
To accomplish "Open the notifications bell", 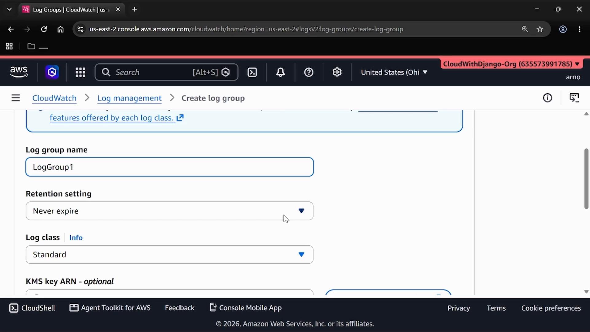I will pyautogui.click(x=280, y=72).
